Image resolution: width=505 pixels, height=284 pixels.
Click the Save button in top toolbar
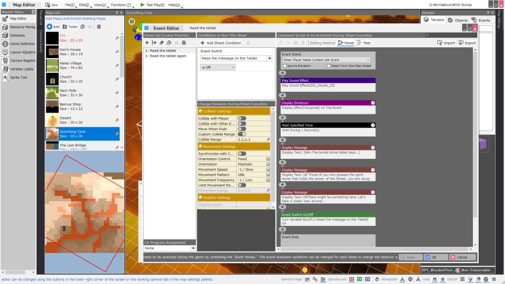[51, 5]
